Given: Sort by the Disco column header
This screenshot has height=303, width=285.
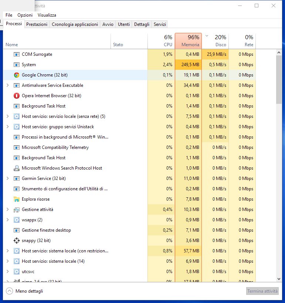Looking at the screenshot, I should 215,41.
